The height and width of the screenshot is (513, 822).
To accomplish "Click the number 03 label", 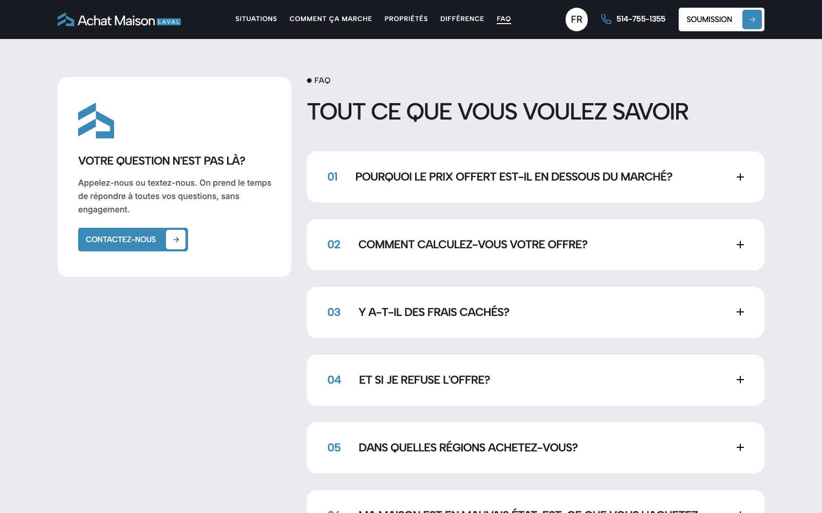I will click(x=334, y=312).
